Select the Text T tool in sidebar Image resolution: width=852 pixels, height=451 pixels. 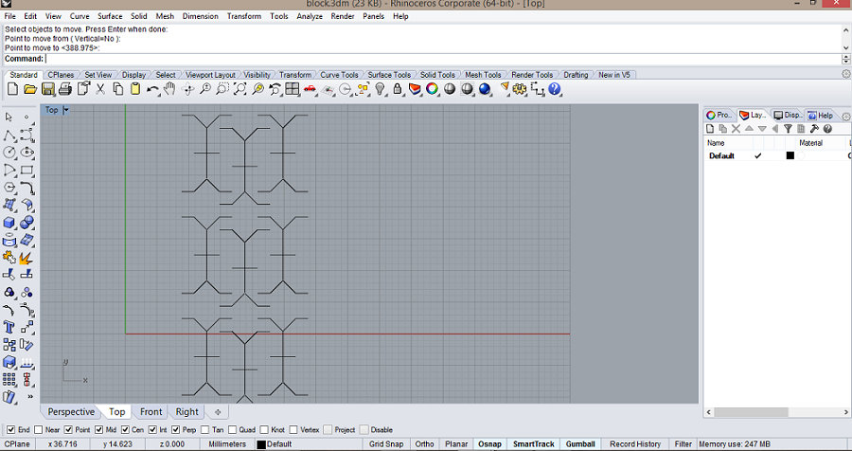pyautogui.click(x=9, y=327)
